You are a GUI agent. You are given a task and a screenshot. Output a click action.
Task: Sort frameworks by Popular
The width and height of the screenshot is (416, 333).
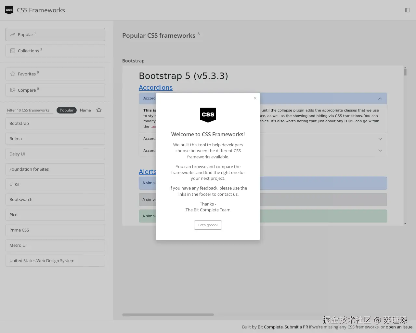coord(67,110)
